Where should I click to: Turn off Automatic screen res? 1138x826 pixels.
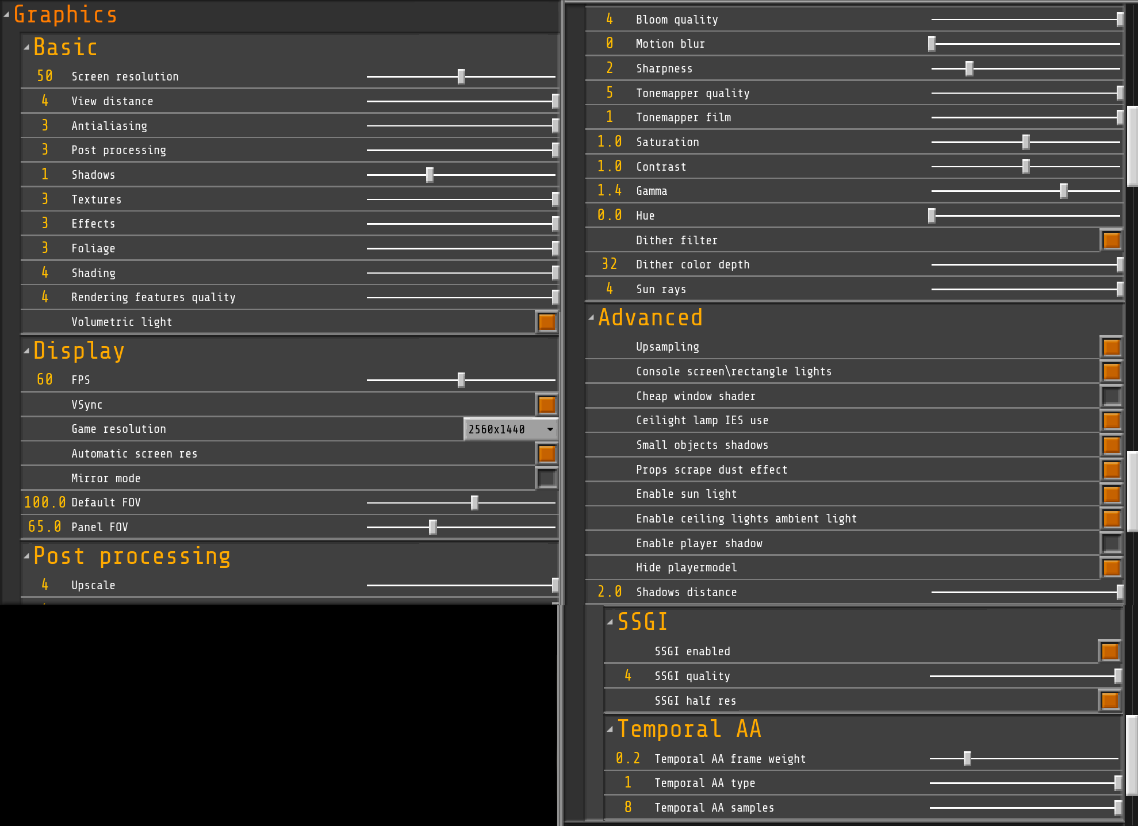click(547, 454)
